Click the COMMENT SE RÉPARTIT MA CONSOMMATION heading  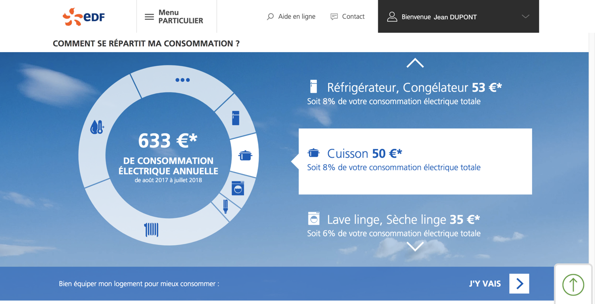point(145,43)
